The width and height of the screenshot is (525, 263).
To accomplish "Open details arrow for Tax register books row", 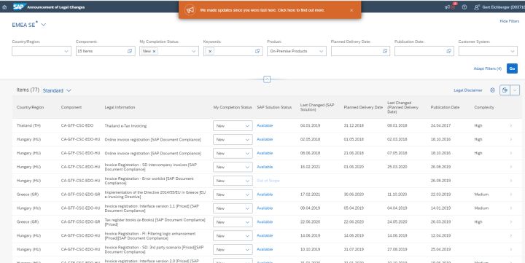I will 511,222.
